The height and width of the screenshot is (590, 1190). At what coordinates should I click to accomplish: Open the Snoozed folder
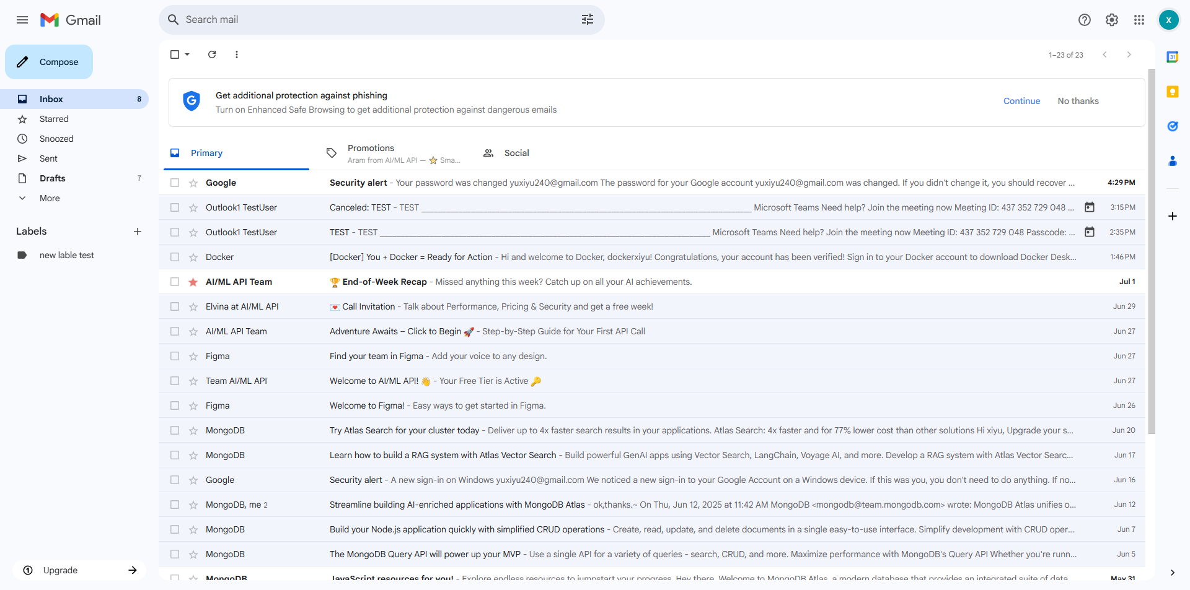click(74, 139)
